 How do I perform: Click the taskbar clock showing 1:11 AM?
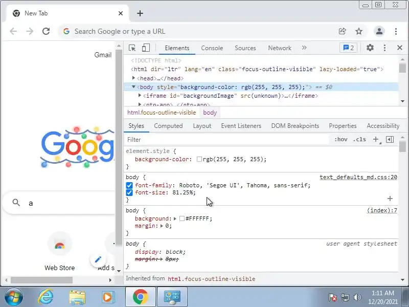(382, 297)
